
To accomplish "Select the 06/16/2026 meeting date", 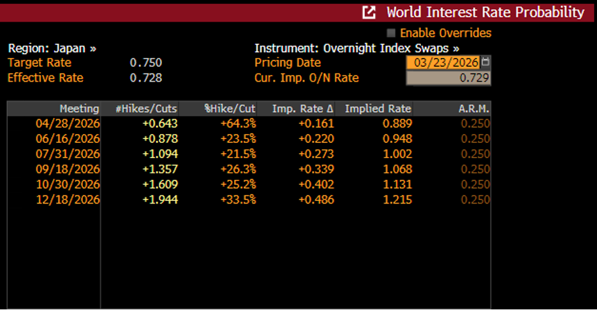I will tap(68, 138).
